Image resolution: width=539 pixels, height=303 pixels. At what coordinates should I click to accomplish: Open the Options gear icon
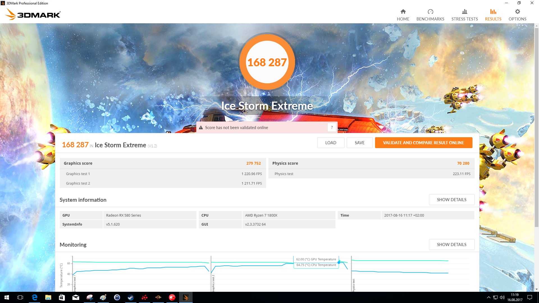pos(517,12)
